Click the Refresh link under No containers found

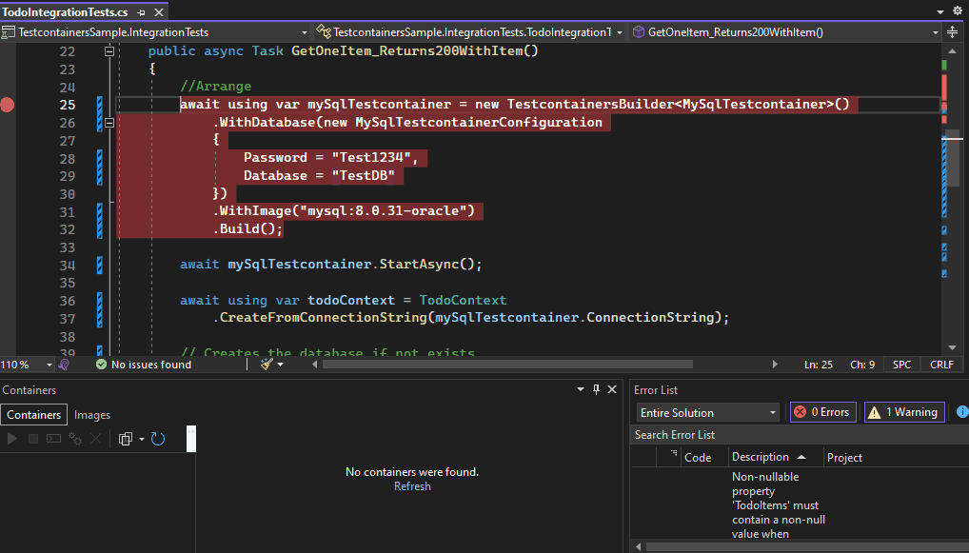click(x=412, y=486)
